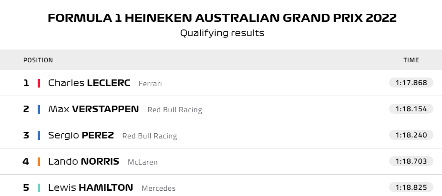Click the POSITION column header
The image size is (442, 196).
[38, 60]
